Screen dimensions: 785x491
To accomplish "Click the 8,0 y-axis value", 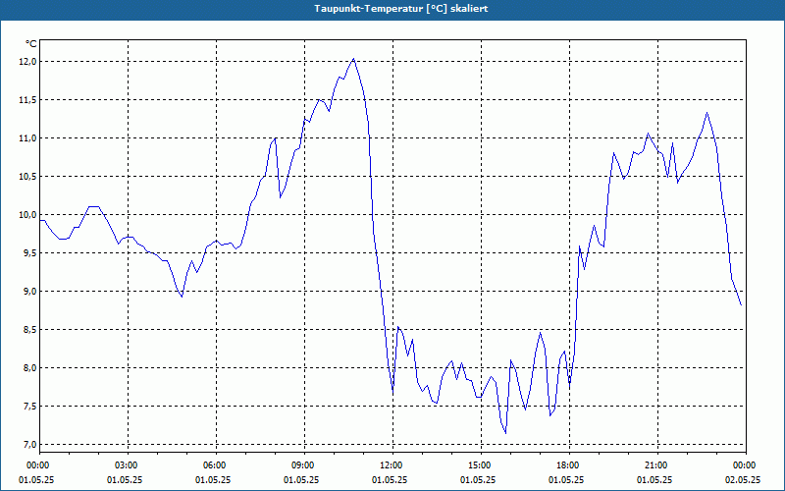I will (x=29, y=367).
